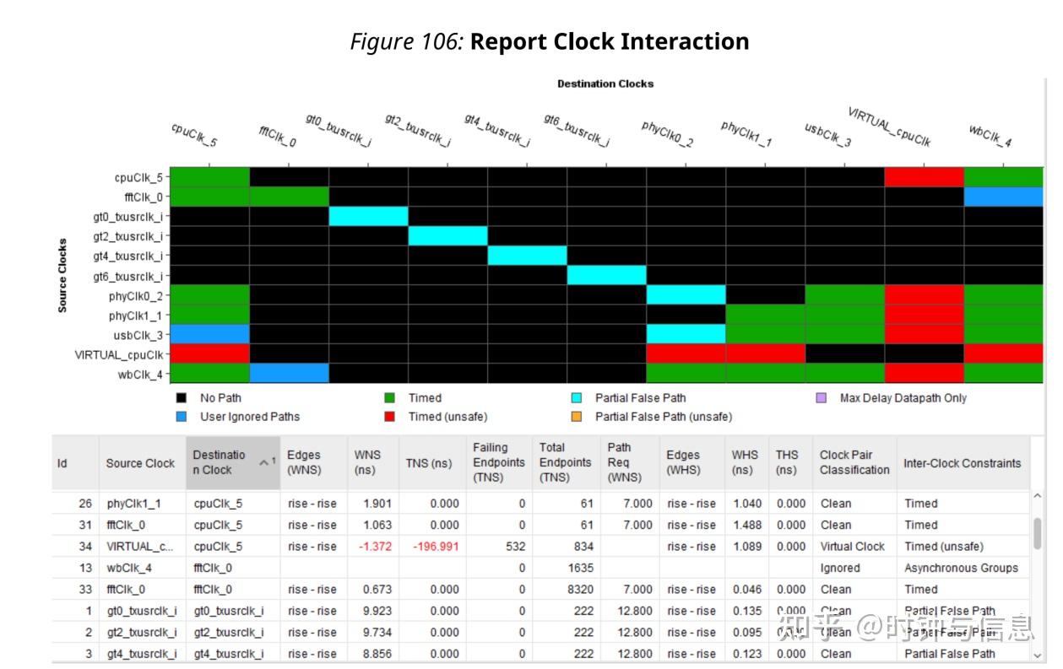Select the cyan gt0_txusrclk_i diagonal matrix cell
The height and width of the screenshot is (669, 1063).
pyautogui.click(x=368, y=217)
